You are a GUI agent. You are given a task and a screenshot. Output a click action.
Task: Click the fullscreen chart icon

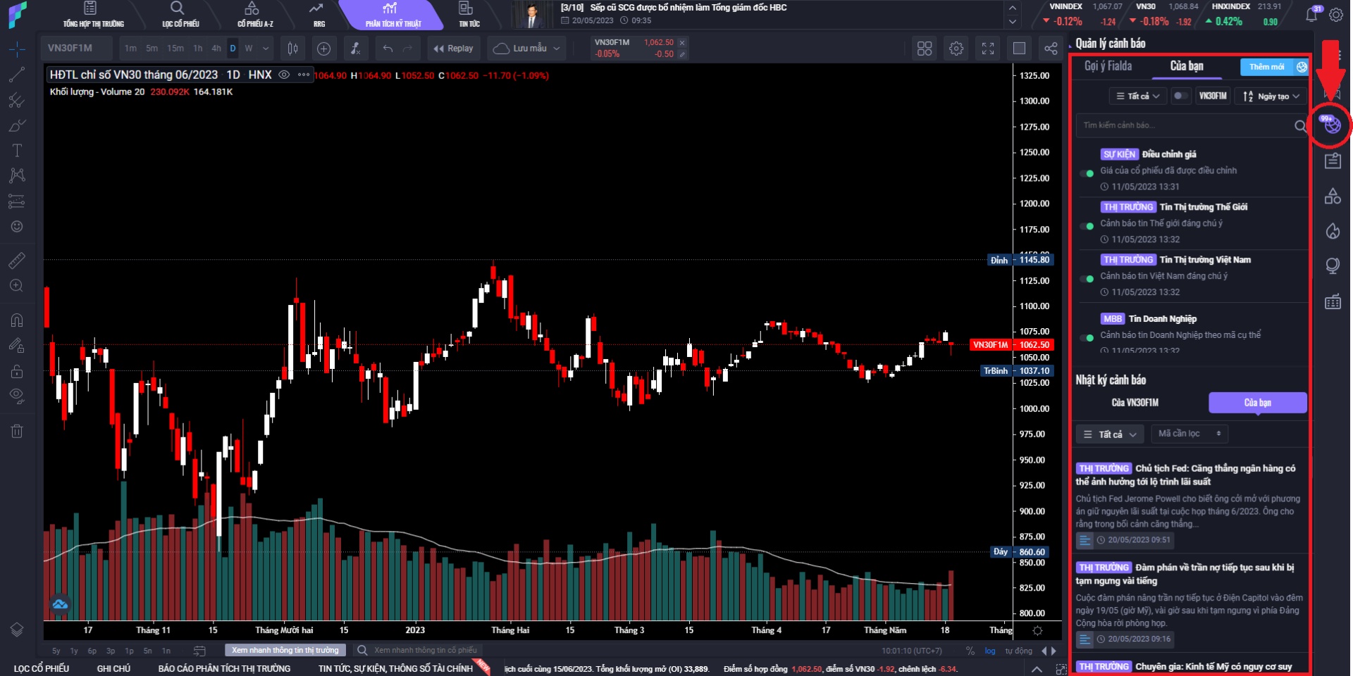[x=987, y=49]
